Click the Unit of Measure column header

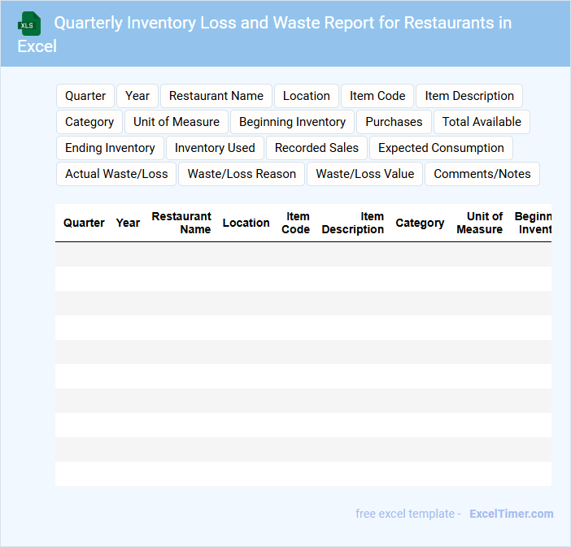pos(479,223)
